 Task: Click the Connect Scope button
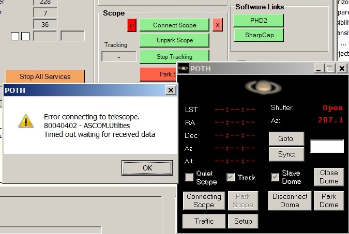click(x=175, y=25)
